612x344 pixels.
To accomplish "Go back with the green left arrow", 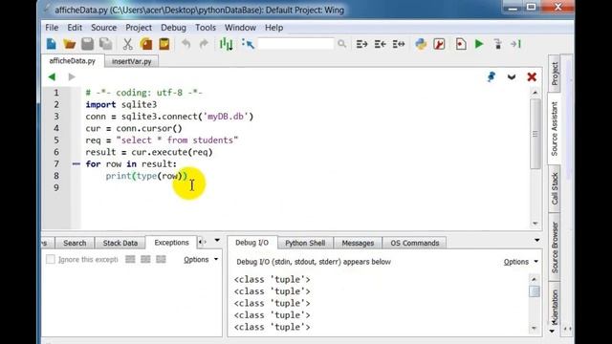I will (x=52, y=76).
